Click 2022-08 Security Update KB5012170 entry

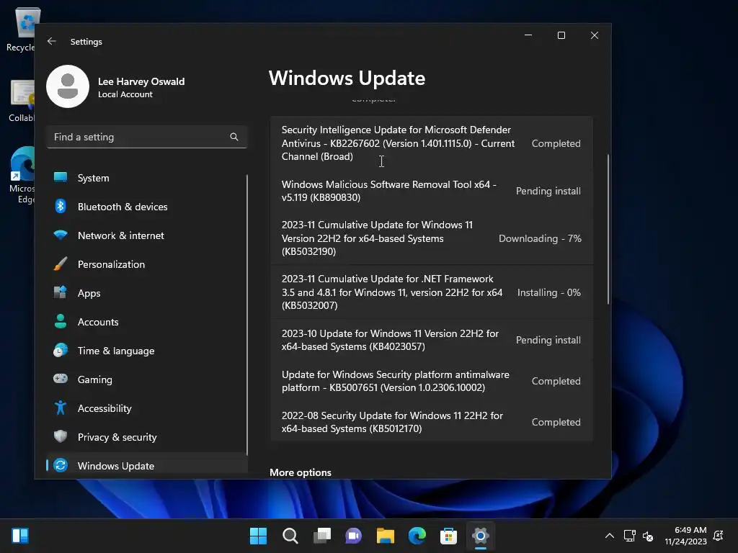click(x=431, y=422)
